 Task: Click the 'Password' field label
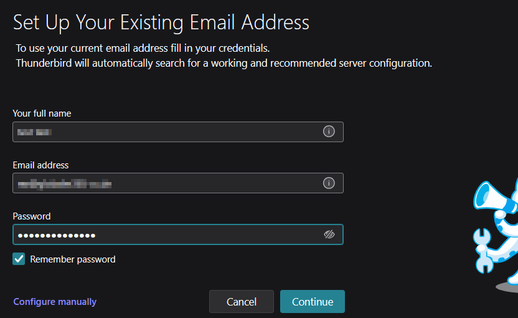click(x=32, y=216)
